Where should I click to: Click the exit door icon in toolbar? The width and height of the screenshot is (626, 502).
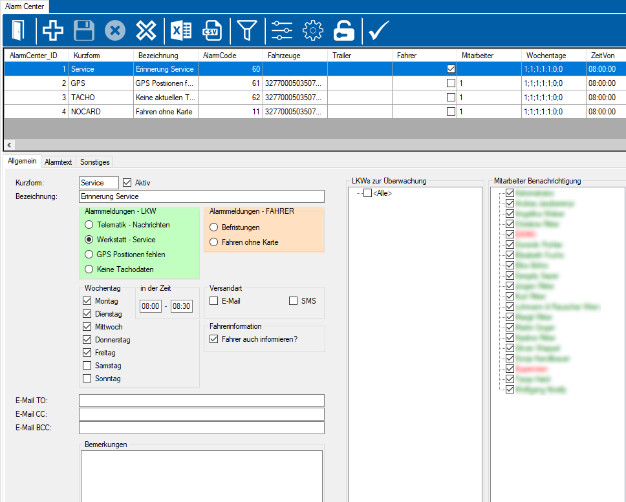(x=18, y=30)
